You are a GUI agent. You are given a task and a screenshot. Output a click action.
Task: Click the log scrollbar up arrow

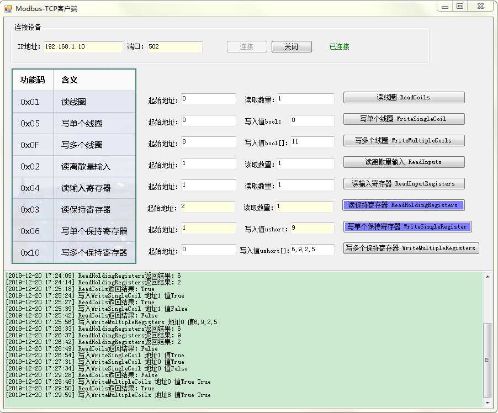(487, 277)
